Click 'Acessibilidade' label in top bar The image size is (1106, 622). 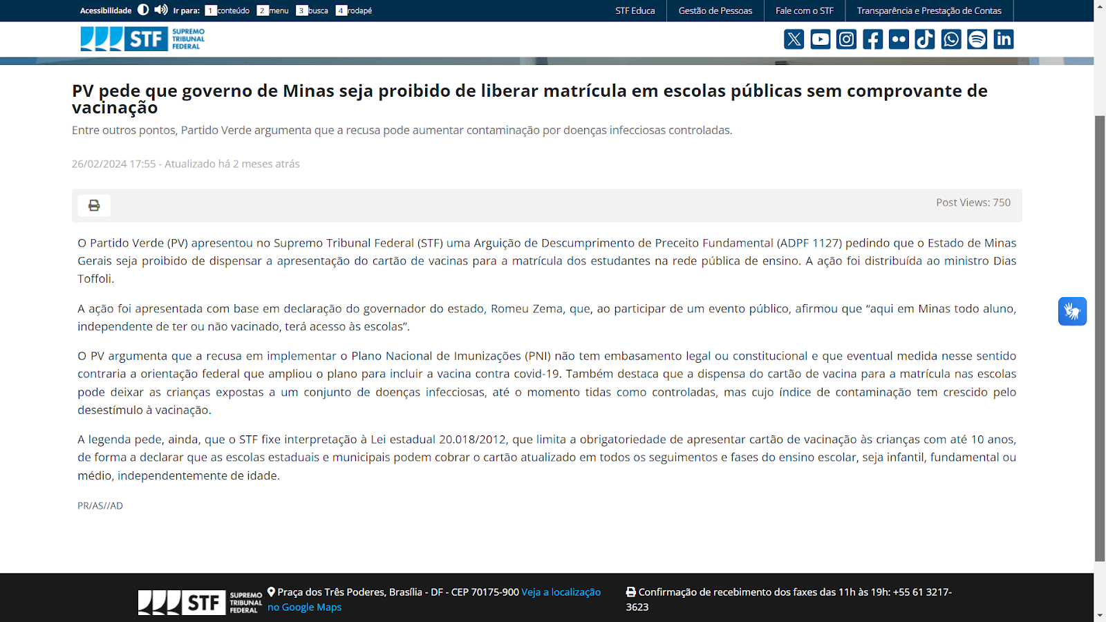point(106,10)
